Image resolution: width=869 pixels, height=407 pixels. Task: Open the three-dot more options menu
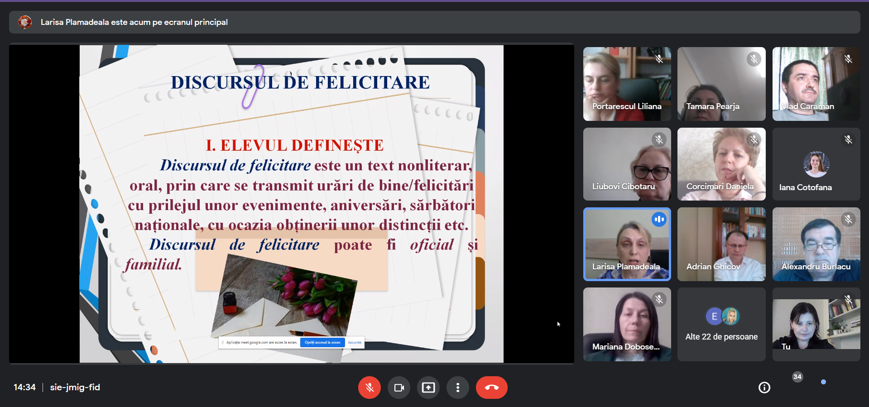tap(458, 388)
